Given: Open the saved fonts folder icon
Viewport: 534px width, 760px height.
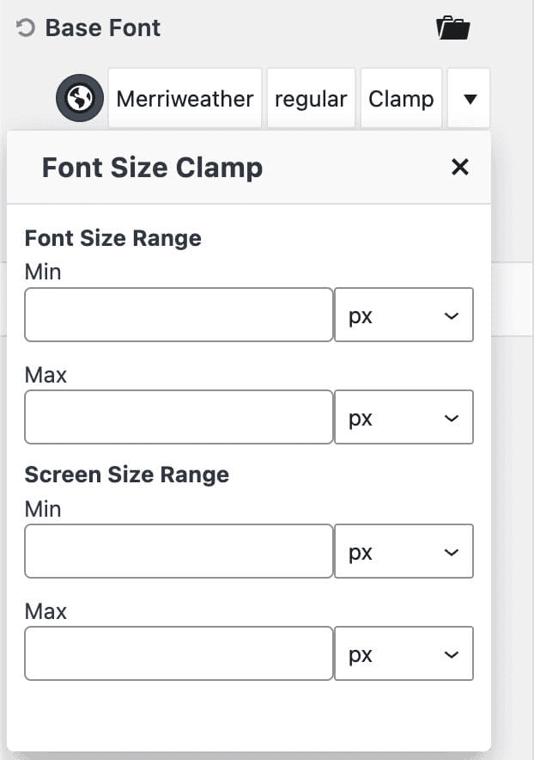Looking at the screenshot, I should (x=454, y=28).
